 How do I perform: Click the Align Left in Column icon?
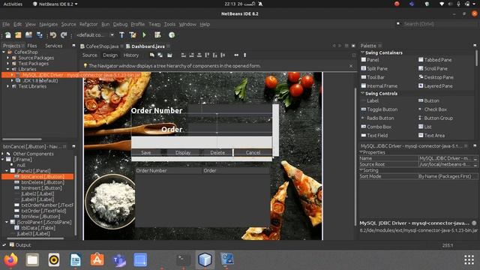183,55
